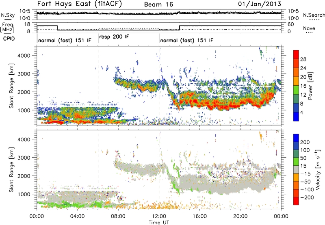Click the '28' tick on Power colorbar
Image resolution: width=325 pixels, height=225 pixels.
coord(303,59)
